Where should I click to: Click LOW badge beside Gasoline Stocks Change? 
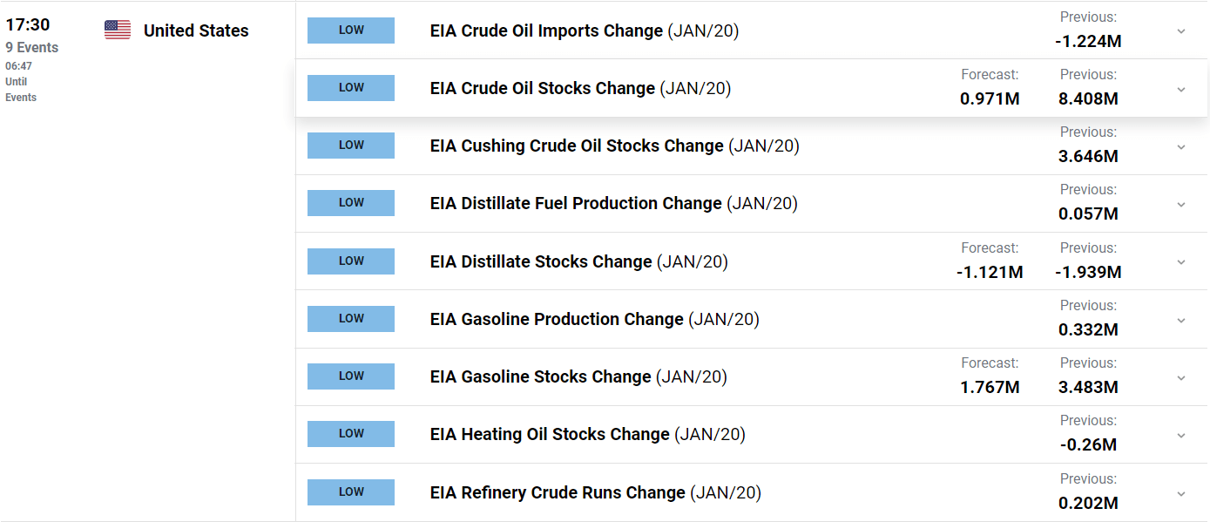351,376
